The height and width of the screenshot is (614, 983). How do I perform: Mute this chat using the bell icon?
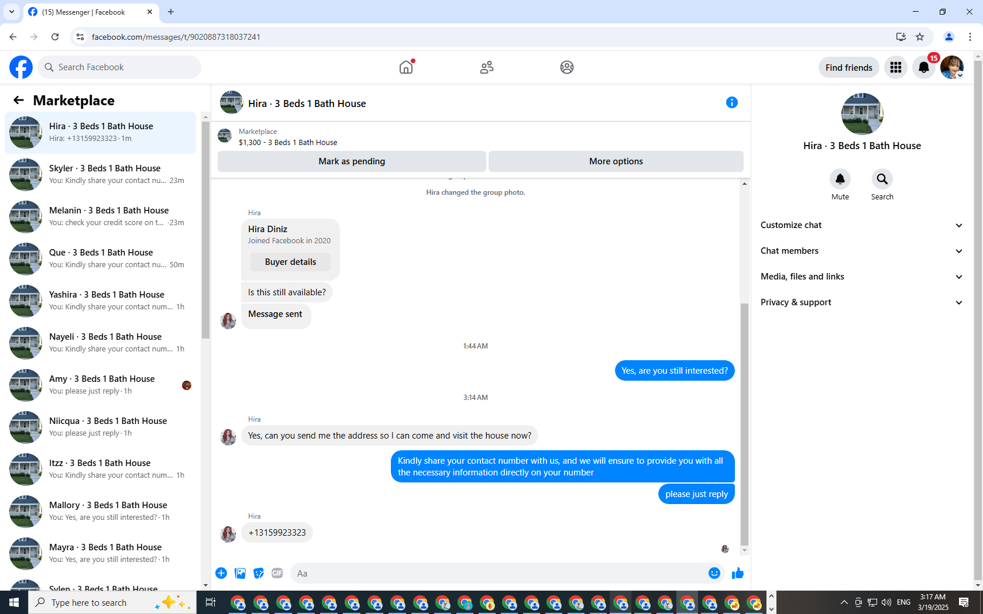tap(840, 179)
